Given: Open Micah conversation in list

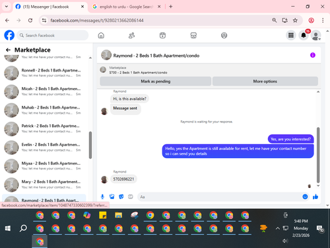Looking at the screenshot, I should tap(45, 91).
